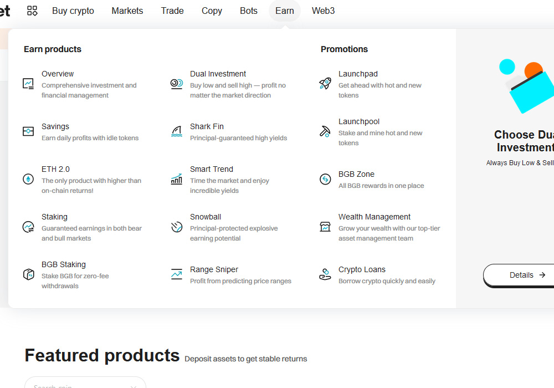Open Crypto Loans link
Image resolution: width=554 pixels, height=388 pixels.
[x=362, y=269]
